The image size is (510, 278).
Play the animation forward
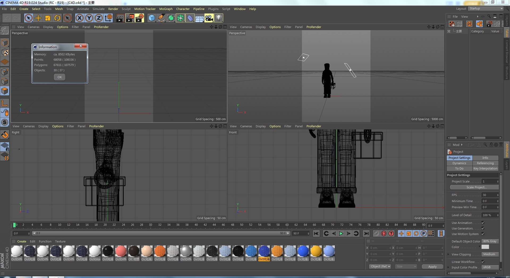tap(341, 233)
